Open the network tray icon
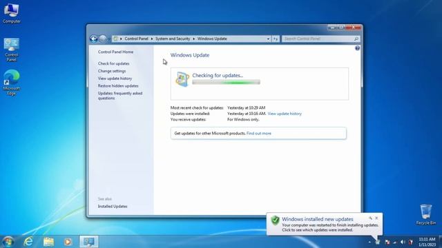This screenshot has width=442, height=248. 395,242
